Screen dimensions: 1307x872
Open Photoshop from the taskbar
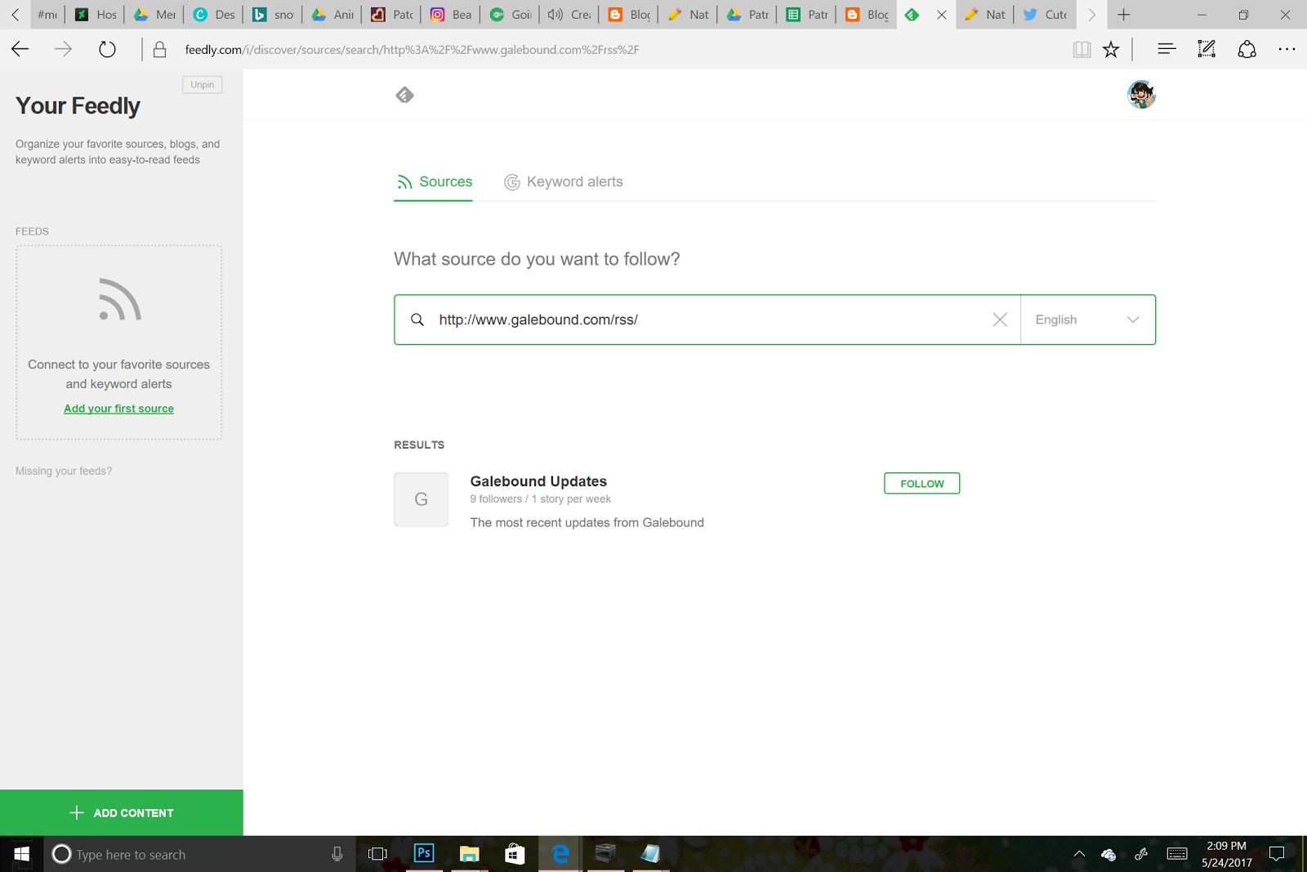click(424, 853)
